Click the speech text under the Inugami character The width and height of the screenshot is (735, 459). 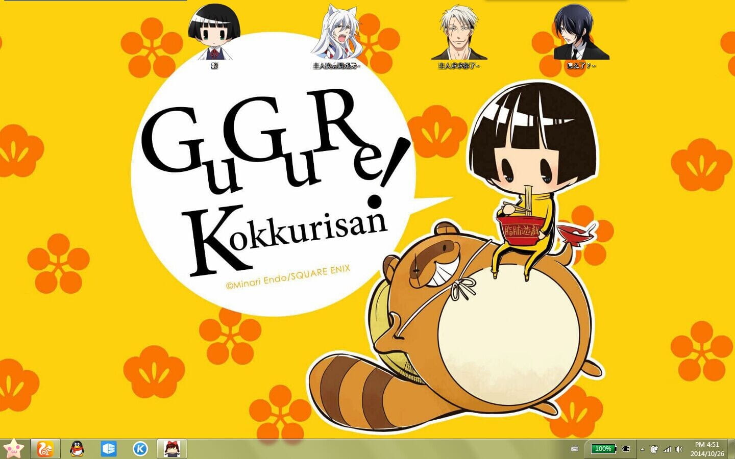click(458, 66)
